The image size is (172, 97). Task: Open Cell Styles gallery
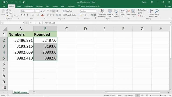pyautogui.click(x=116, y=13)
